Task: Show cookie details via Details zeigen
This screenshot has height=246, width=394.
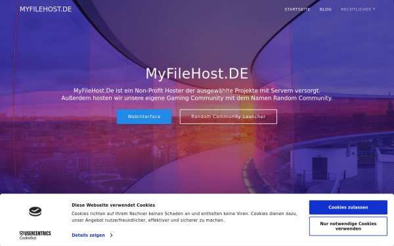Action: (x=88, y=236)
